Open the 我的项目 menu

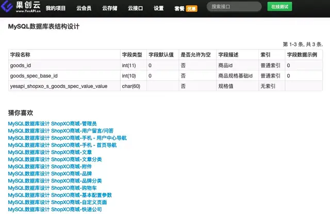click(x=56, y=8)
